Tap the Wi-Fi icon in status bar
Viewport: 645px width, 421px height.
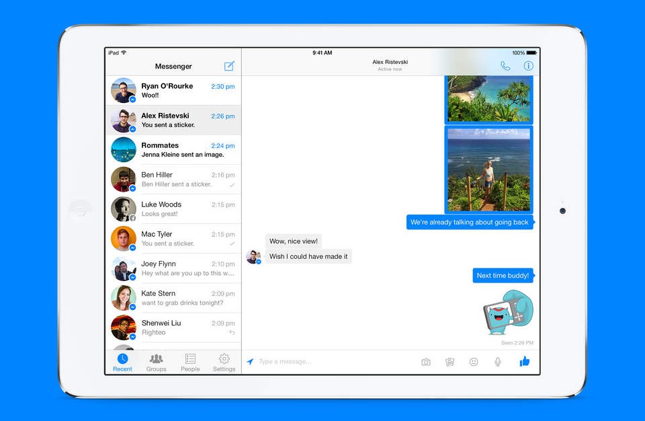[124, 52]
